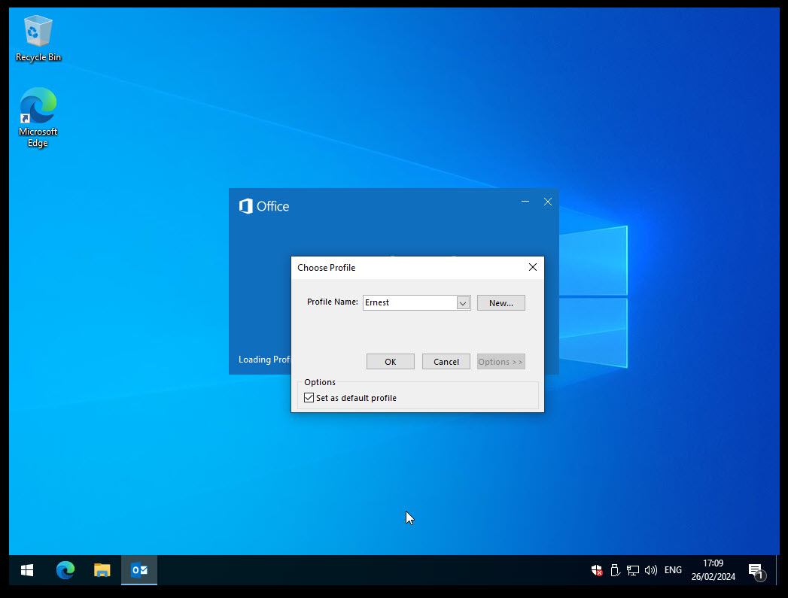
Task: Open Windows Security from the system tray
Action: click(597, 570)
